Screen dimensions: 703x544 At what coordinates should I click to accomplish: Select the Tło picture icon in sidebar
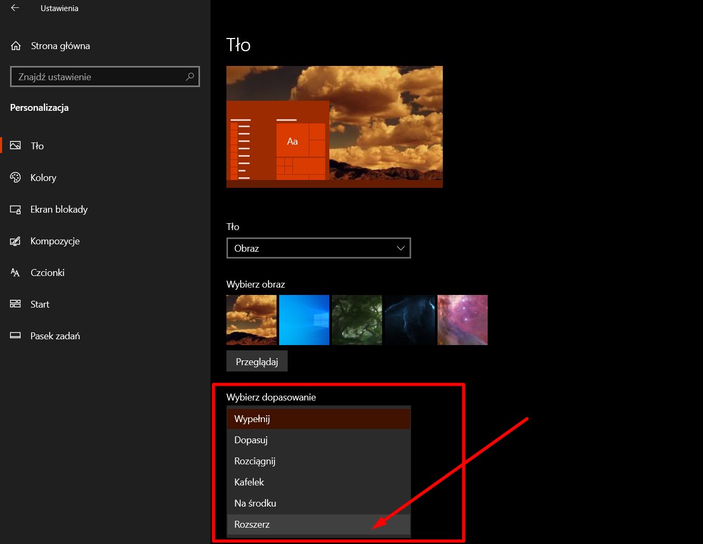point(15,145)
